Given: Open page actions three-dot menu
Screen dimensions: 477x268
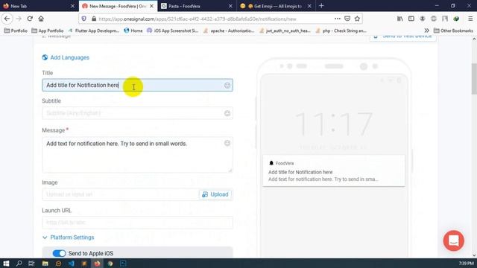Looking at the screenshot, I should [338, 19].
